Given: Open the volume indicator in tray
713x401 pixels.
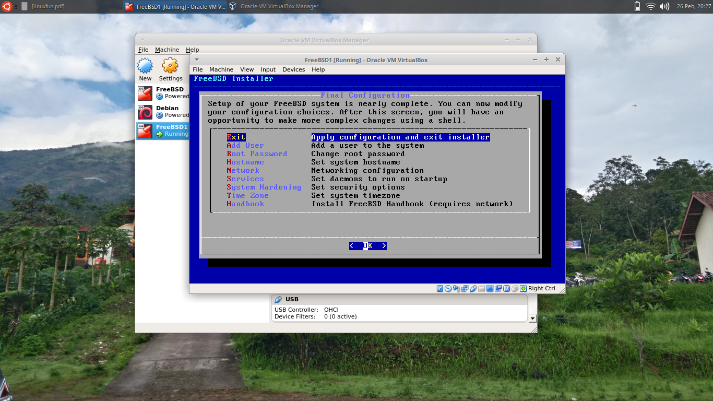Looking at the screenshot, I should (664, 6).
